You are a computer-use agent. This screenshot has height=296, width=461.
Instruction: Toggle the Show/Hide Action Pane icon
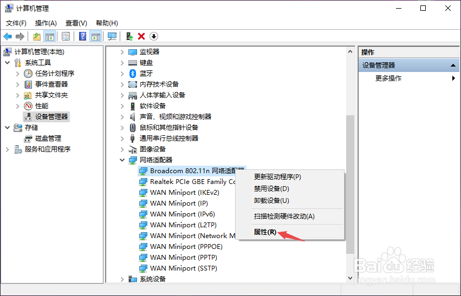point(95,36)
